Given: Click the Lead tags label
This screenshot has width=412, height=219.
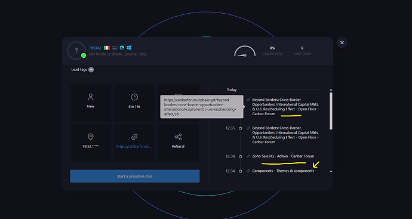Looking at the screenshot, I should pos(79,70).
